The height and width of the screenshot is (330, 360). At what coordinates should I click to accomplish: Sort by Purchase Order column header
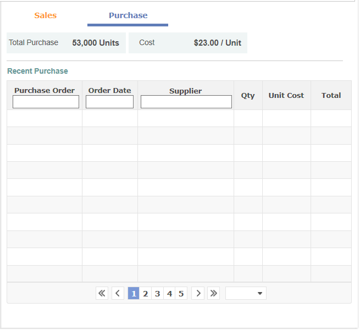[x=45, y=90]
